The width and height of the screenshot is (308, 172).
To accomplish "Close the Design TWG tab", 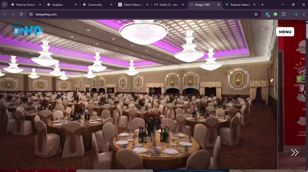I will tap(219, 5).
